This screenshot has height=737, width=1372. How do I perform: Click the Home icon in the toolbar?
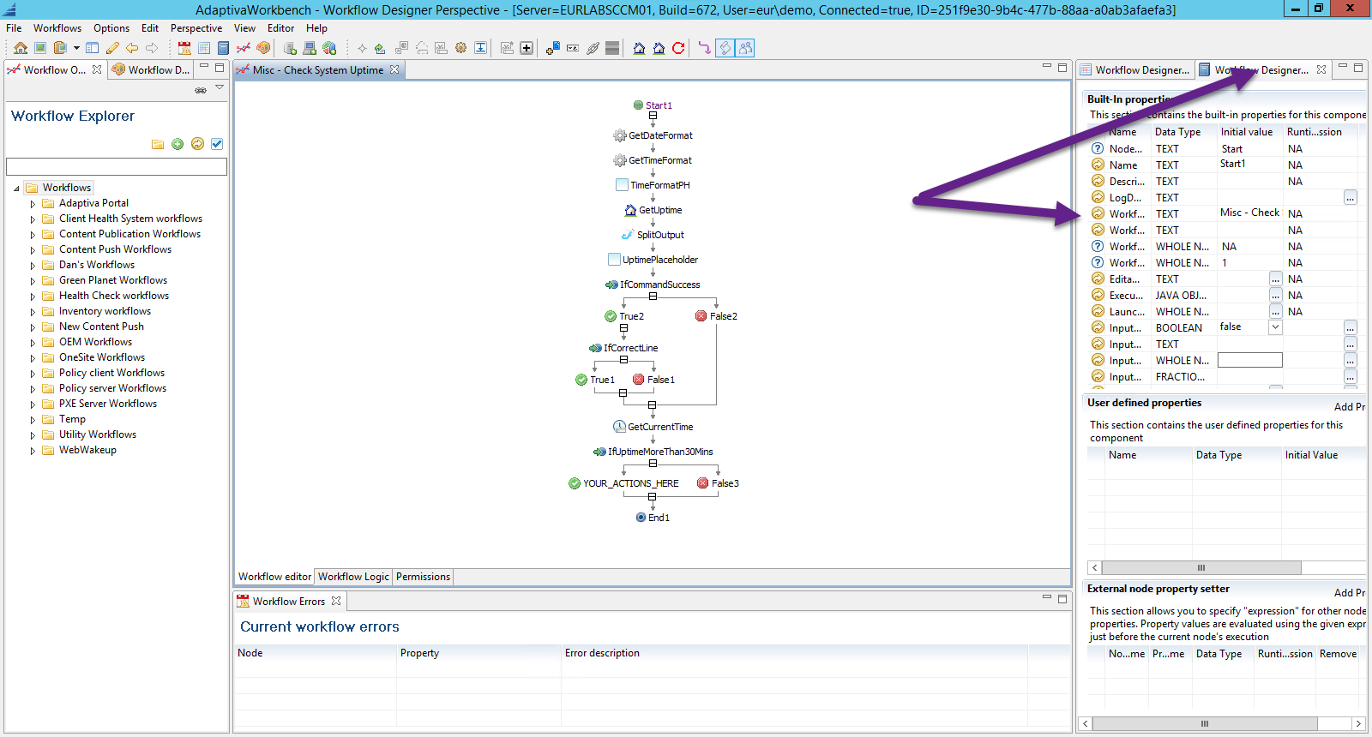21,48
